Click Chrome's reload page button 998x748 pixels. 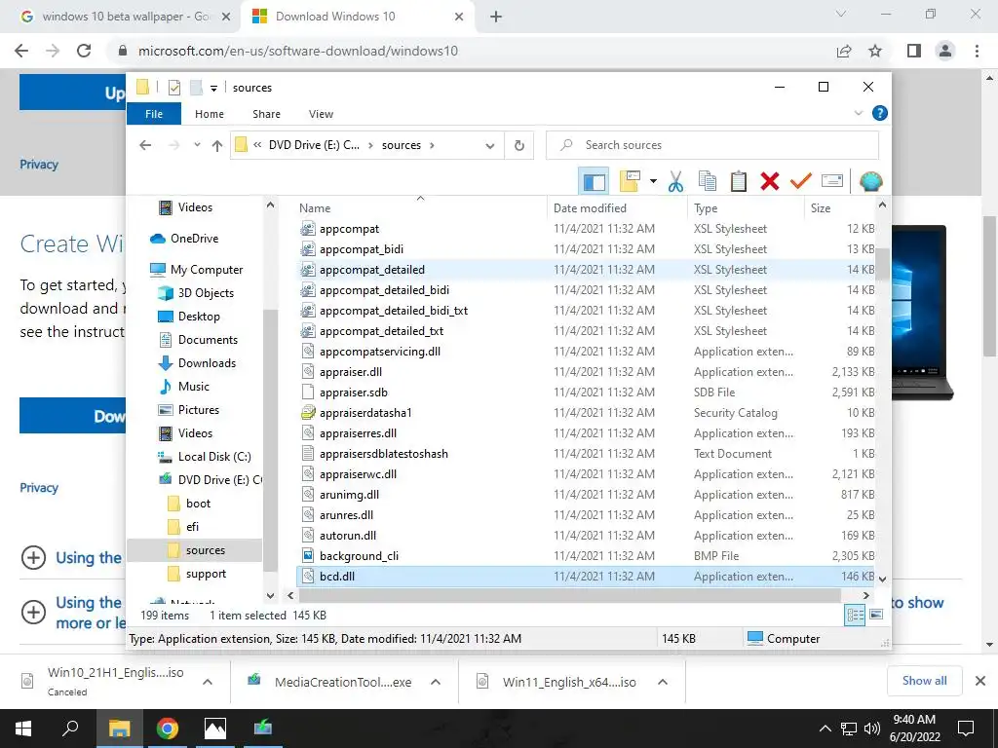pyautogui.click(x=84, y=51)
